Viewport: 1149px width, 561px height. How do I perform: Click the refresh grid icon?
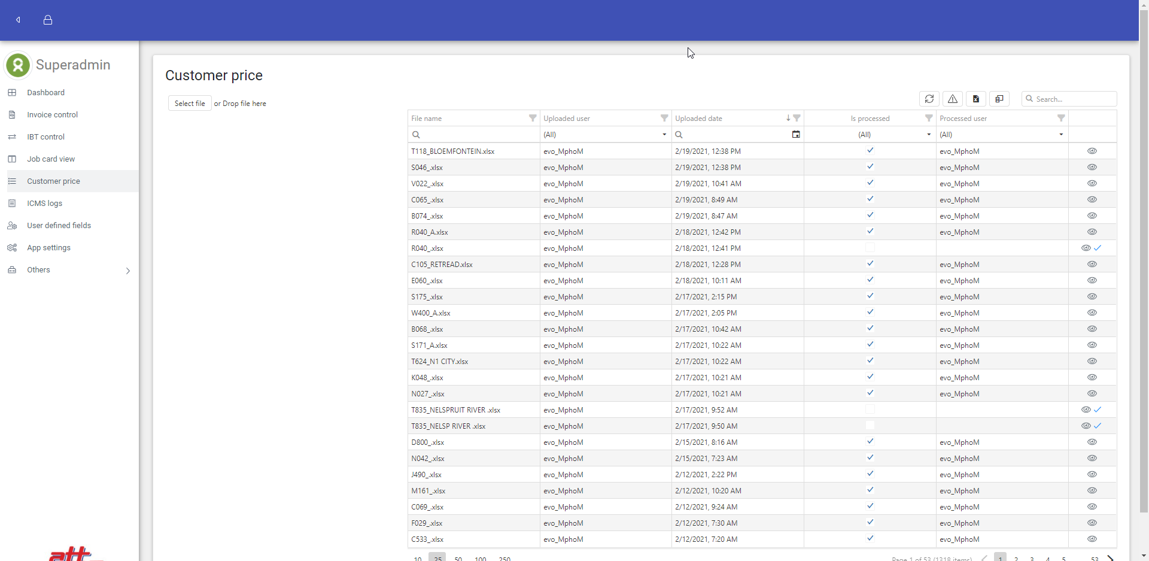point(929,99)
